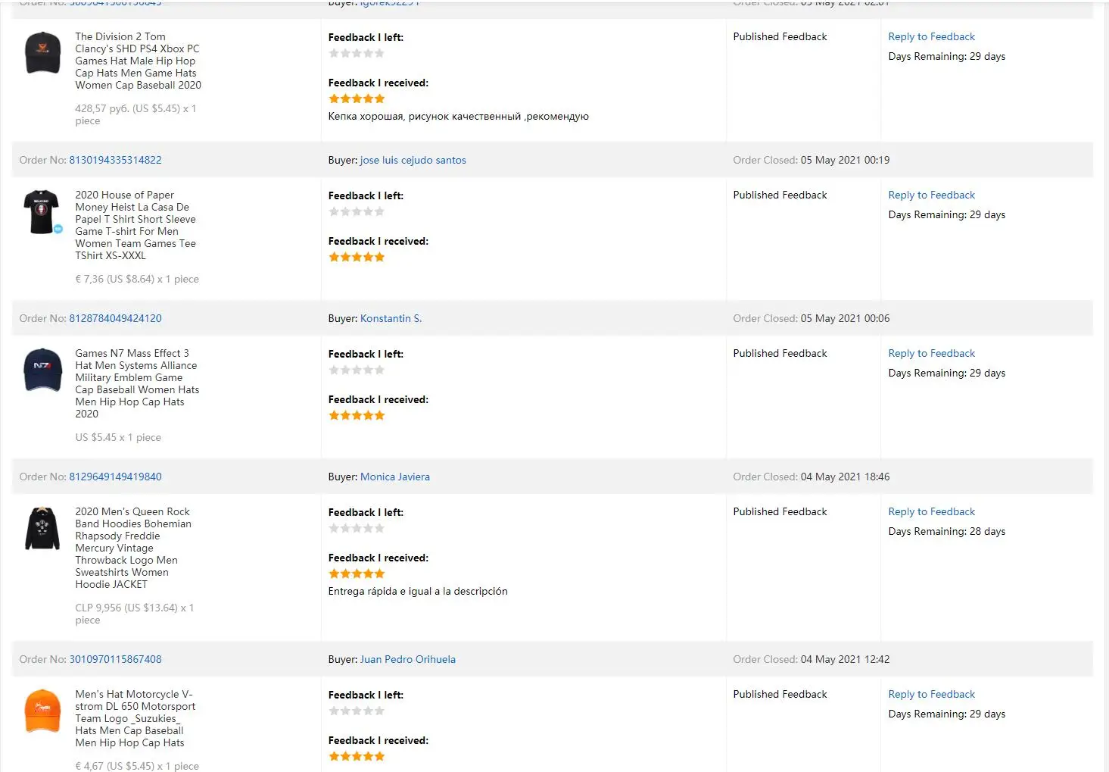The image size is (1109, 772).
Task: Reply to Feedback for V-strom motorcycle hat
Action: 931,694
